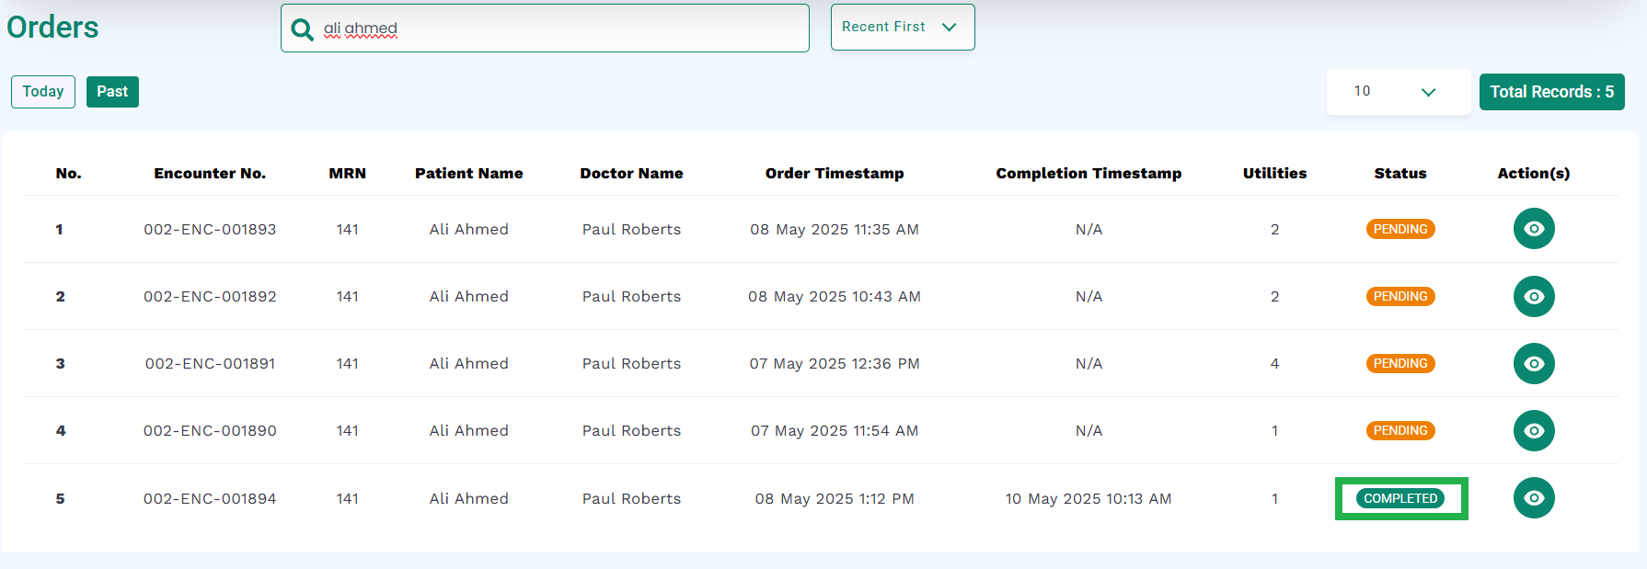Click encounter number 002-ENC-001893
1647x569 pixels.
pyautogui.click(x=210, y=229)
